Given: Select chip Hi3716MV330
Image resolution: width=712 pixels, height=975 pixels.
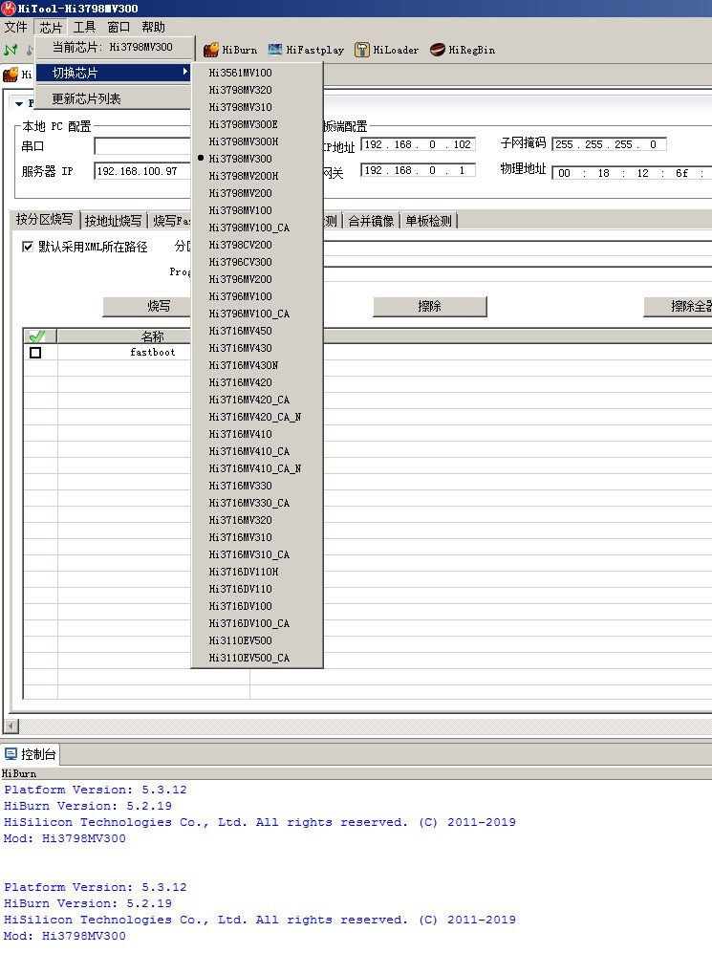Looking at the screenshot, I should (257, 486).
